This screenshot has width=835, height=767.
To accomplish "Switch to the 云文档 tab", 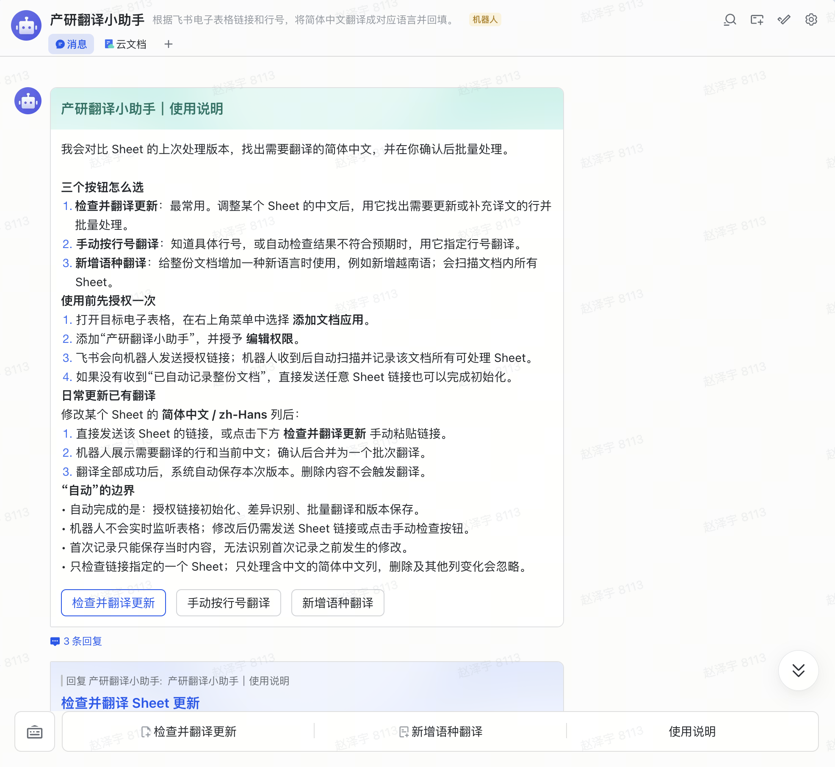I will (x=126, y=44).
